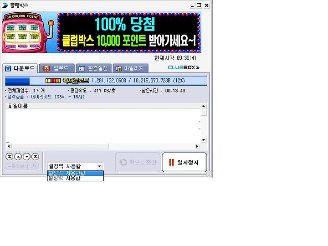Open the 마일리지 tab
The image size is (328, 246).
click(x=131, y=68)
